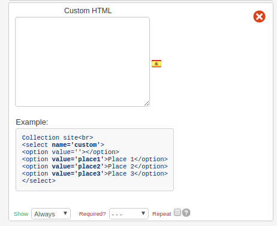Click the red remove field icon
The height and width of the screenshot is (226, 277).
click(259, 16)
